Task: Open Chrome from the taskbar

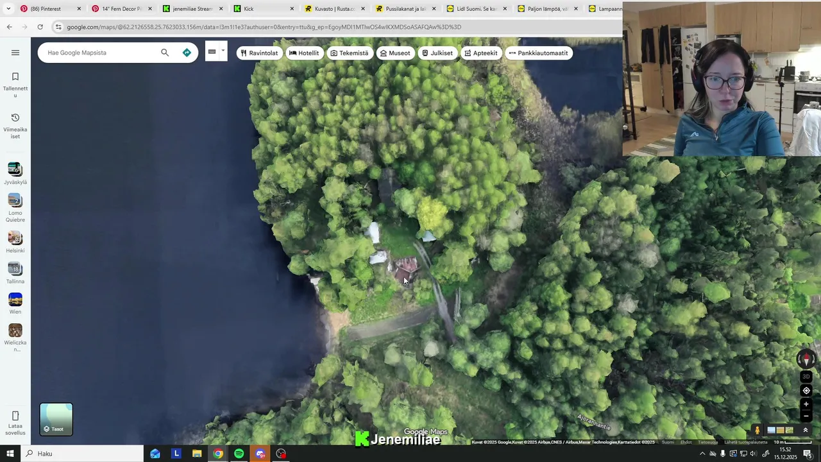Action: [218, 454]
